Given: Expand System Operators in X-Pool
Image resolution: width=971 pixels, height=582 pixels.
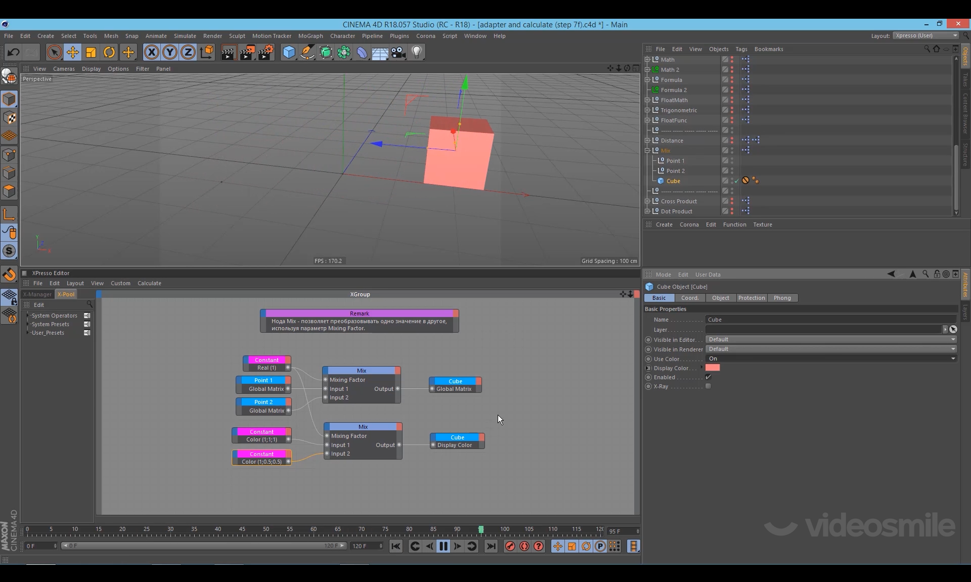Looking at the screenshot, I should point(28,316).
